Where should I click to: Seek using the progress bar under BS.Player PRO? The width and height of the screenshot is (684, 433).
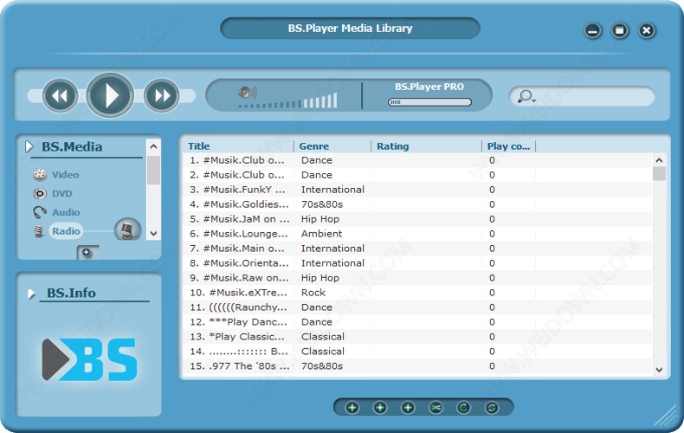429,102
